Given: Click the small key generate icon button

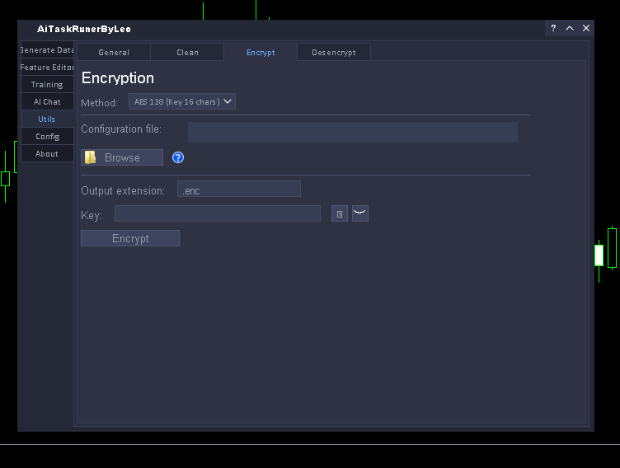Looking at the screenshot, I should pyautogui.click(x=340, y=214).
